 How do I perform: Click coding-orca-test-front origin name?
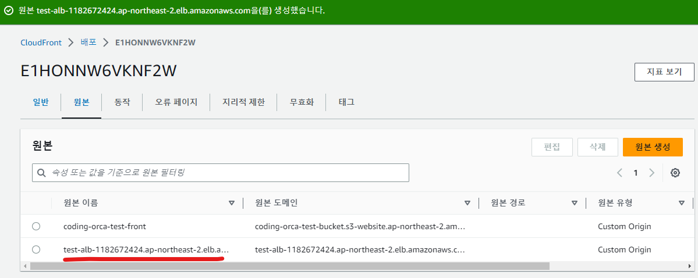coord(105,226)
